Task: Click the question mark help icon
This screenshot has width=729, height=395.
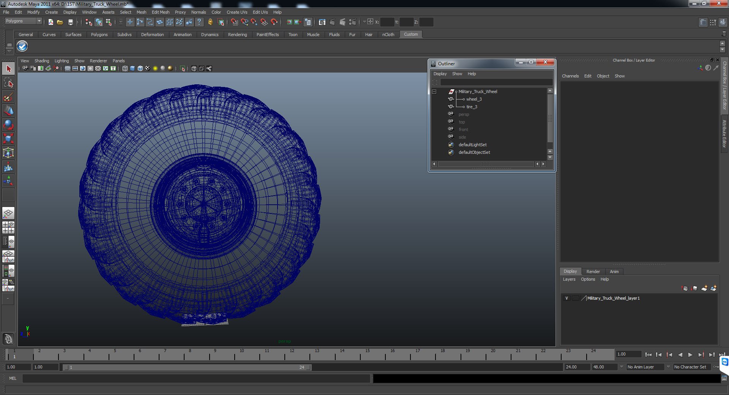Action: click(199, 22)
